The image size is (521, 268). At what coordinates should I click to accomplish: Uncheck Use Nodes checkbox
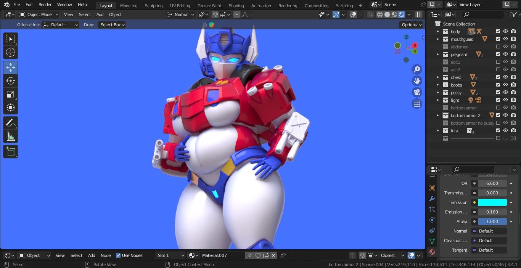coord(118,255)
